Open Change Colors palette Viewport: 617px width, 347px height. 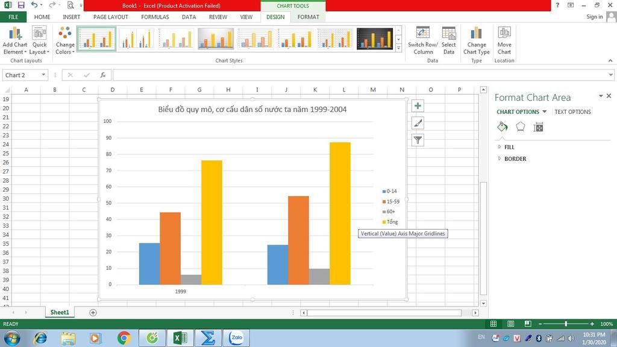point(65,40)
